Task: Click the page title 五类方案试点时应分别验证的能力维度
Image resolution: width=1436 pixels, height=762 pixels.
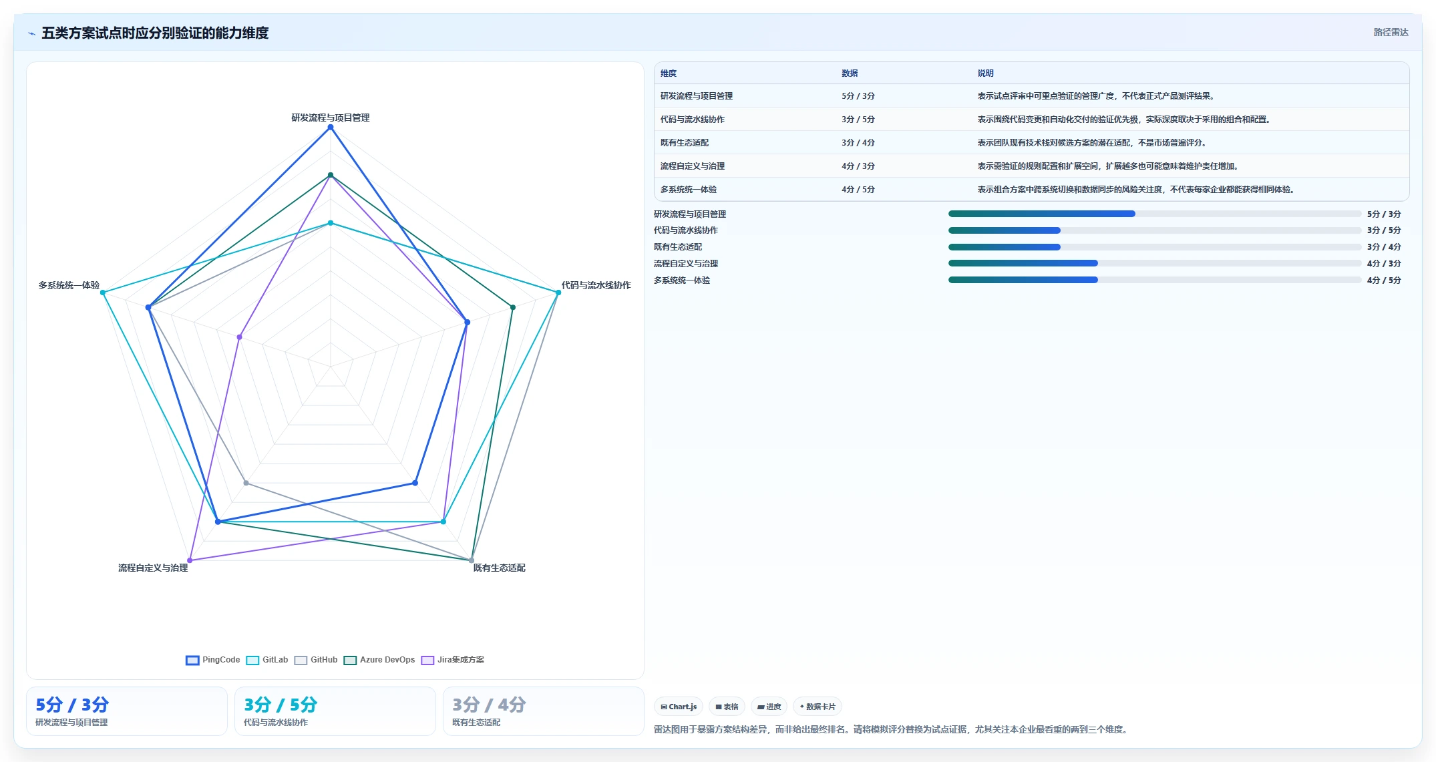Action: [155, 33]
